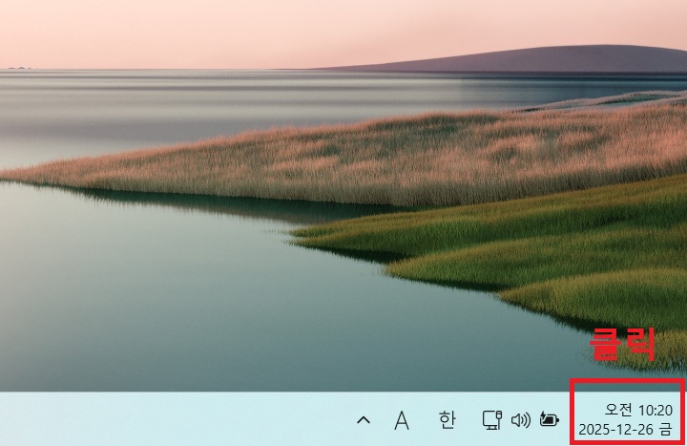Click the 'A' input mode indicator
This screenshot has height=446, width=687.
(402, 420)
